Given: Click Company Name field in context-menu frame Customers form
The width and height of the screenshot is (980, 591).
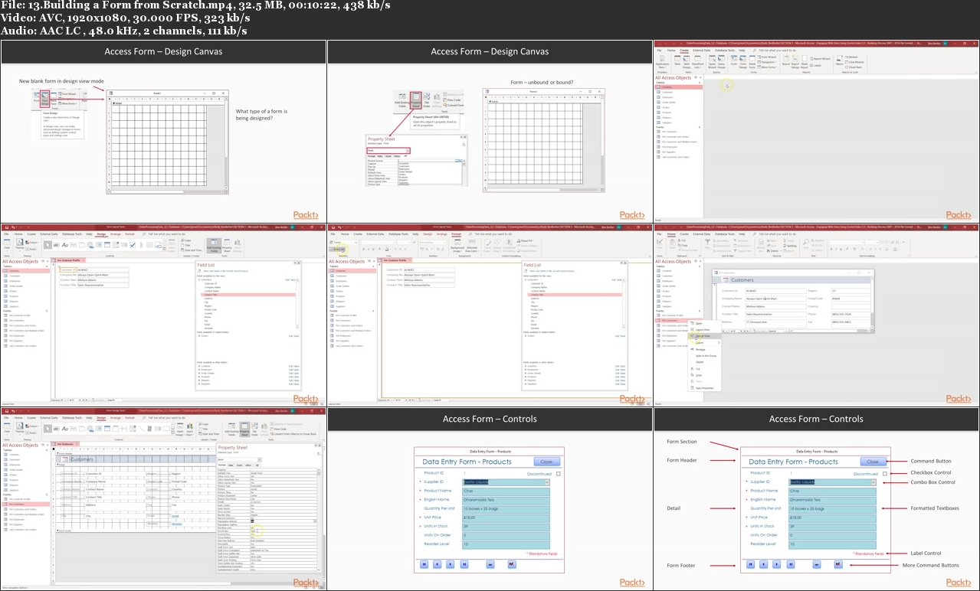Looking at the screenshot, I should (775, 299).
